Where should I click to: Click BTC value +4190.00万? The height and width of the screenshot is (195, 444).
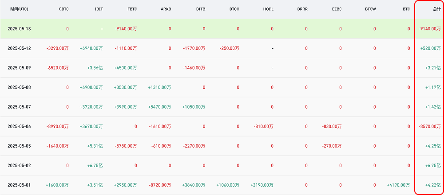[398, 185]
